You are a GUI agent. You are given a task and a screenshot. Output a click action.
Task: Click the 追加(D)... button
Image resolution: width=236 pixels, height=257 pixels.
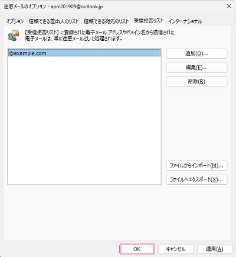point(196,53)
